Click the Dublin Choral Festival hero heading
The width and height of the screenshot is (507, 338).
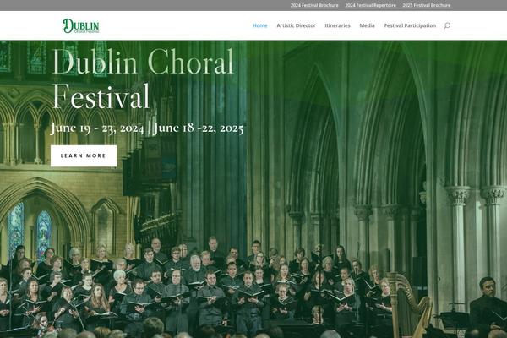pyautogui.click(x=142, y=79)
